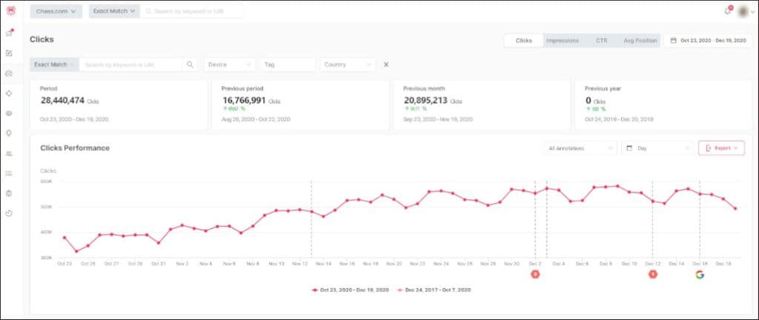Click the red annotation marker under Dec 12
Screen dimensions: 759x320
click(x=652, y=274)
